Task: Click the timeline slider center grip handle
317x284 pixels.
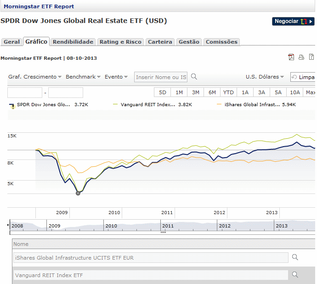Action: pyautogui.click(x=163, y=232)
